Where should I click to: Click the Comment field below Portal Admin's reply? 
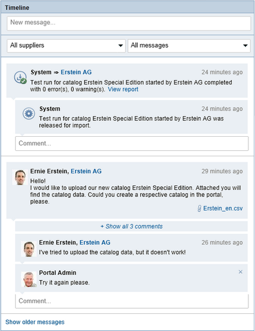[132, 301]
